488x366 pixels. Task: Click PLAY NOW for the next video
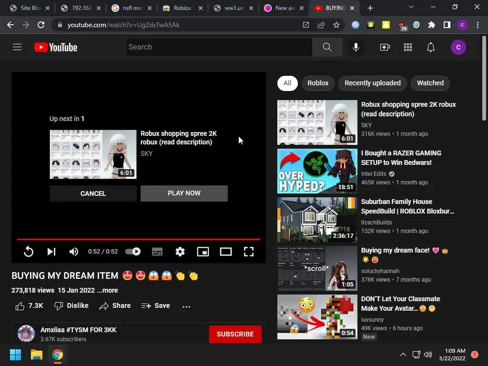click(184, 193)
